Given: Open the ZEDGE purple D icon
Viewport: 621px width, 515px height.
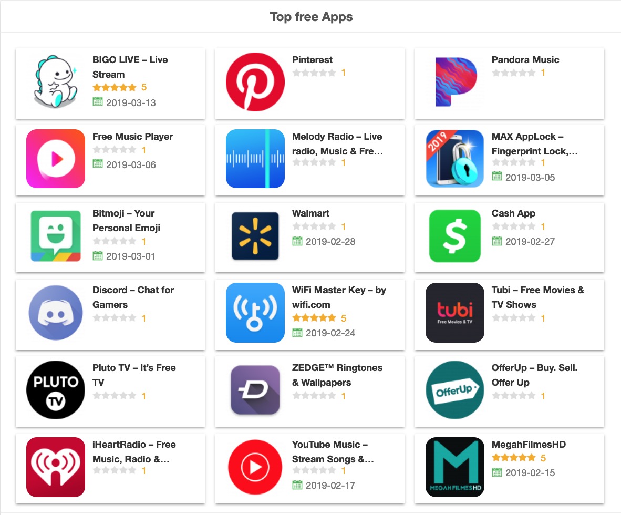Looking at the screenshot, I should [255, 390].
